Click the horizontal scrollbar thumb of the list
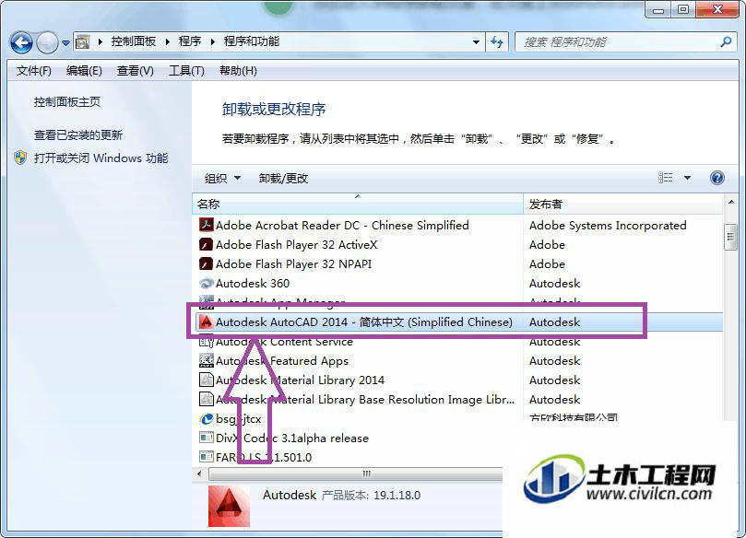Viewport: 746px width, 538px height. click(356, 474)
